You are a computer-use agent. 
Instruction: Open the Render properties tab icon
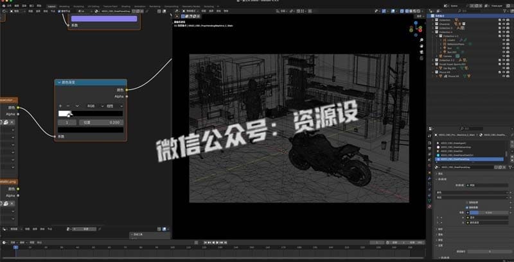pos(429,143)
